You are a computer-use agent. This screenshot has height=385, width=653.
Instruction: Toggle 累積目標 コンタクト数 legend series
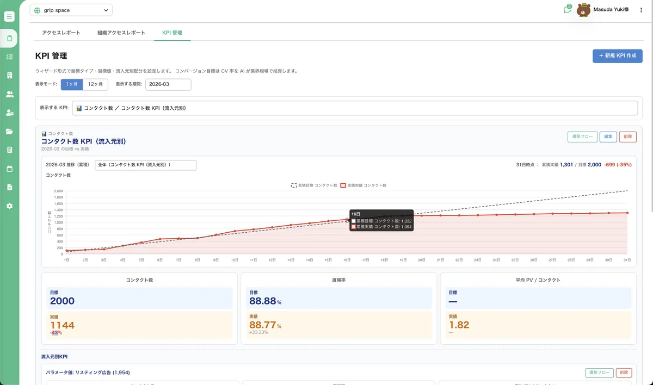click(x=314, y=185)
